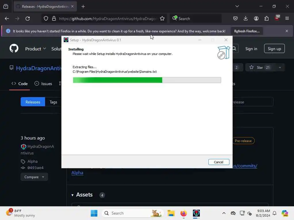The width and height of the screenshot is (294, 220).
Task: Click the installer box-and-disc icon
Action: (223, 53)
